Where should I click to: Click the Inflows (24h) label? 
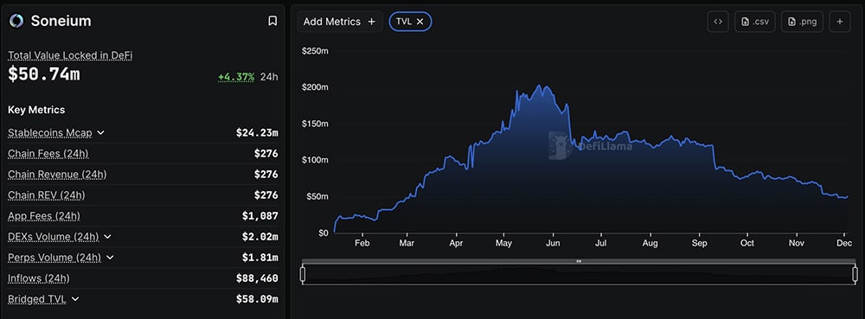(x=39, y=278)
